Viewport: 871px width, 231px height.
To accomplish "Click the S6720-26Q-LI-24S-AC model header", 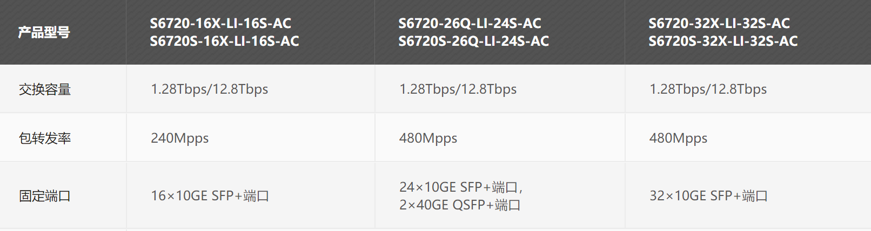I will click(470, 23).
